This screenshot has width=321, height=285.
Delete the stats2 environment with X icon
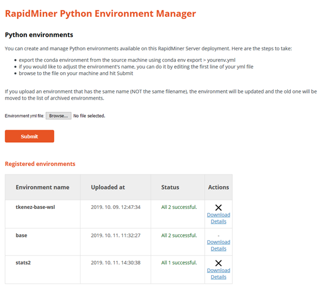coord(219,263)
